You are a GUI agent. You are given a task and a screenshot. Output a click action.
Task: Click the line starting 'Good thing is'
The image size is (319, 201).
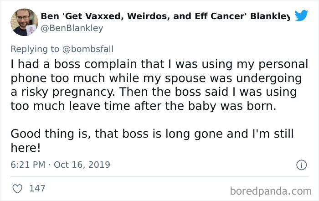click(152, 134)
